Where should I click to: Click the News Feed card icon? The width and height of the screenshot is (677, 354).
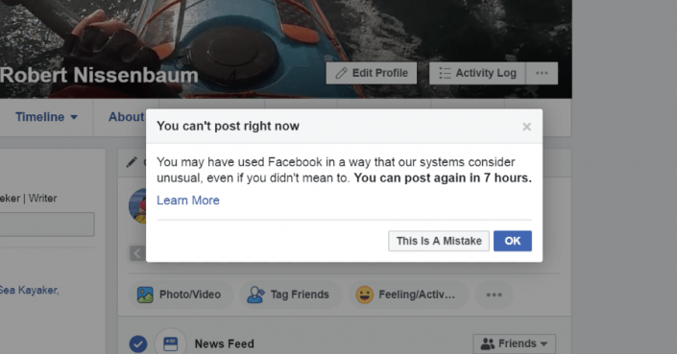(171, 343)
